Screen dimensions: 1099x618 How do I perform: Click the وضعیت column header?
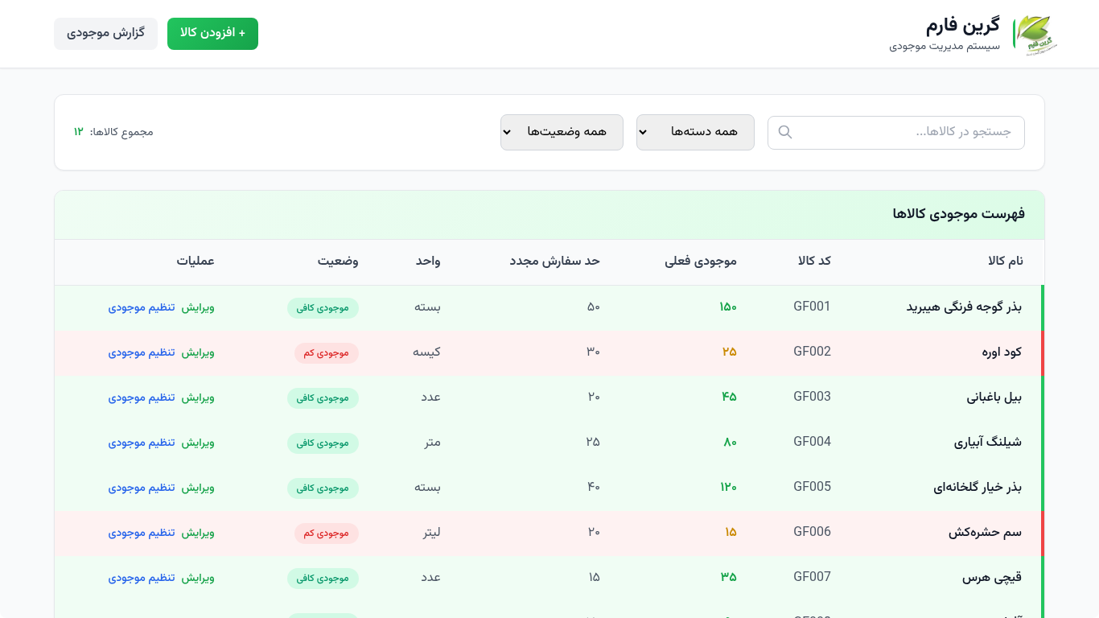(338, 261)
